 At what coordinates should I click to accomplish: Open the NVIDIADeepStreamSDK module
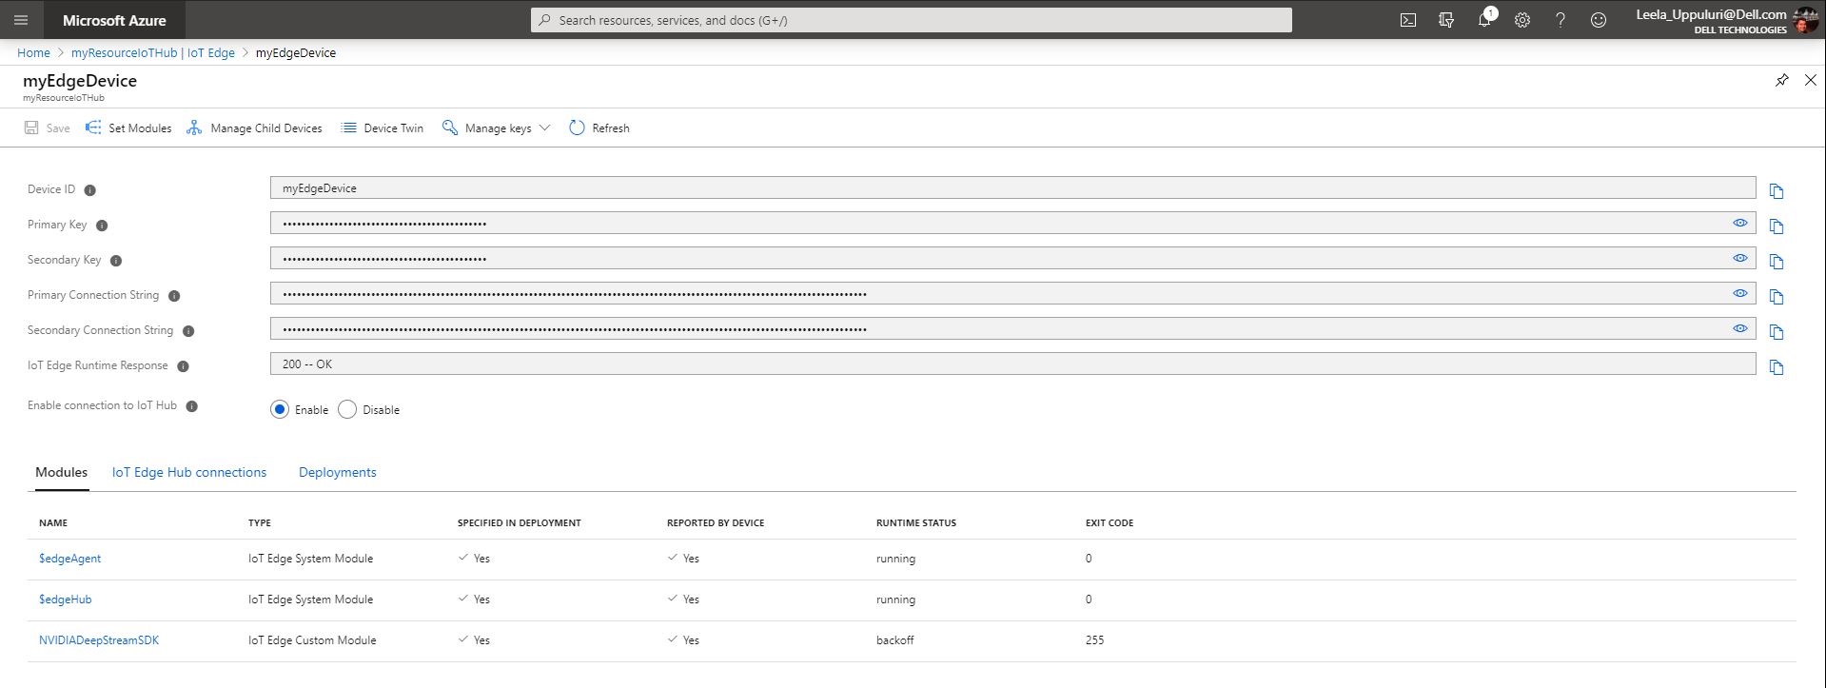pos(99,640)
